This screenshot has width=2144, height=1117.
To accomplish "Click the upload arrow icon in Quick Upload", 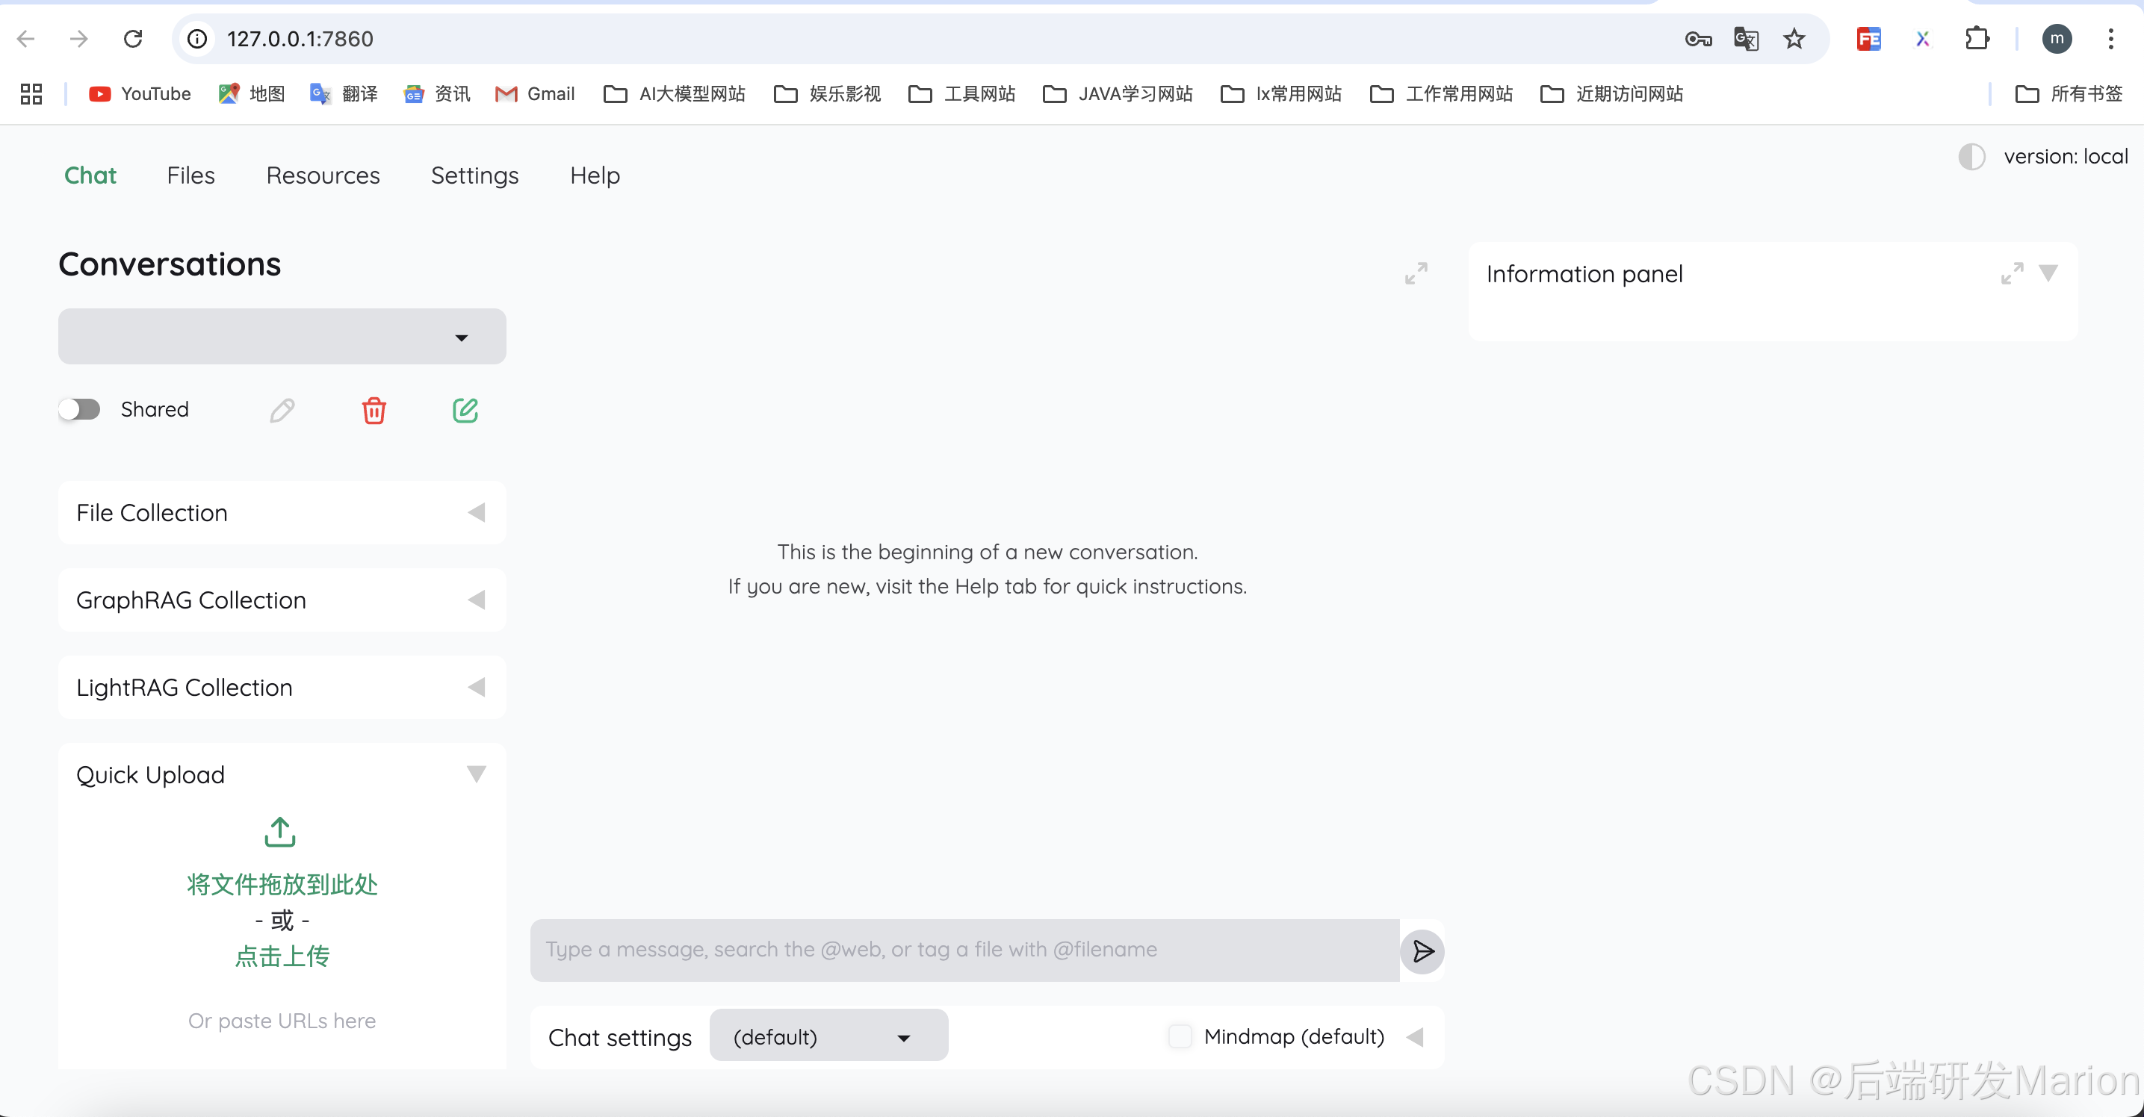I will tap(279, 831).
